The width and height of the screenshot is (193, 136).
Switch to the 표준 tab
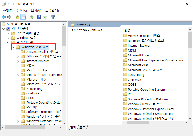[x=82, y=128]
